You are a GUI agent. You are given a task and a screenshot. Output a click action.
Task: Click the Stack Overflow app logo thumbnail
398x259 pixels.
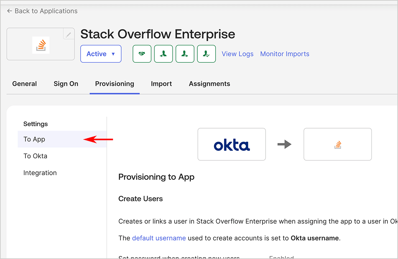click(41, 45)
